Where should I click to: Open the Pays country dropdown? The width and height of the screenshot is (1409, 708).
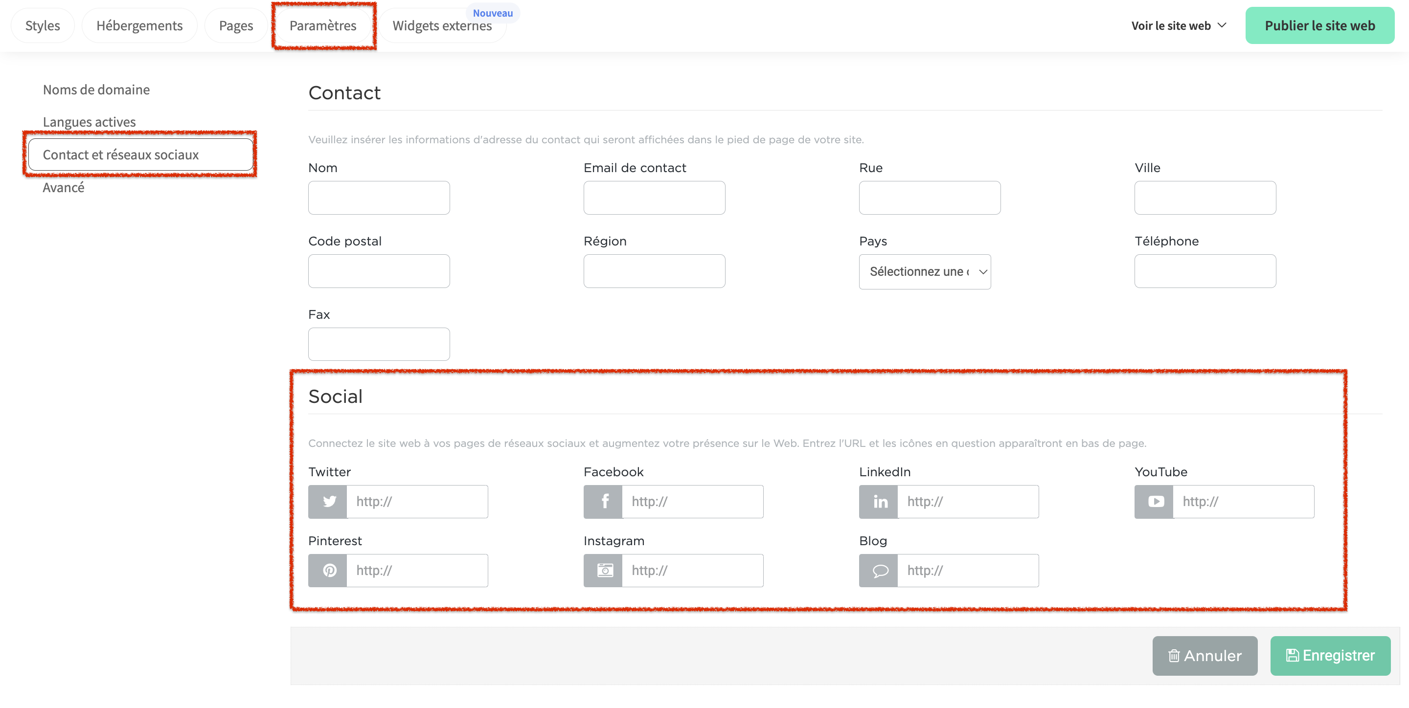coord(924,271)
